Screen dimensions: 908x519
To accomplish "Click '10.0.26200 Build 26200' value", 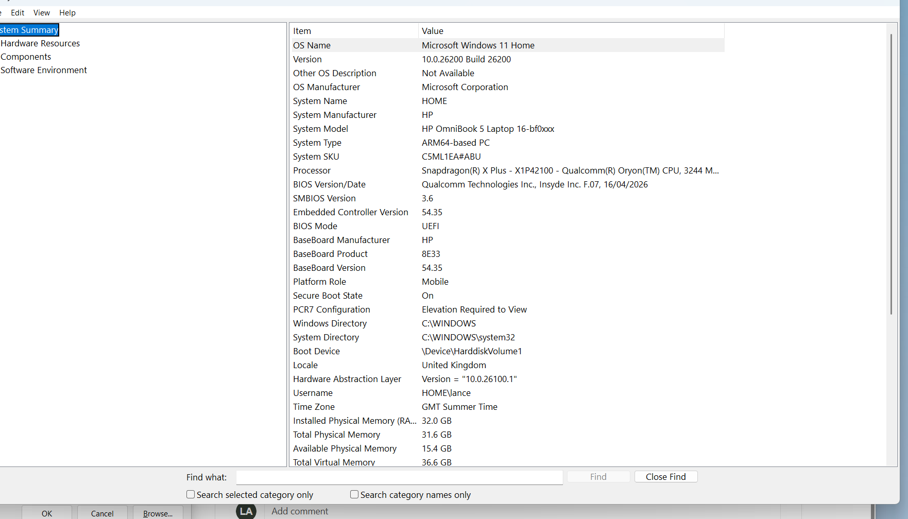I will tap(466, 59).
